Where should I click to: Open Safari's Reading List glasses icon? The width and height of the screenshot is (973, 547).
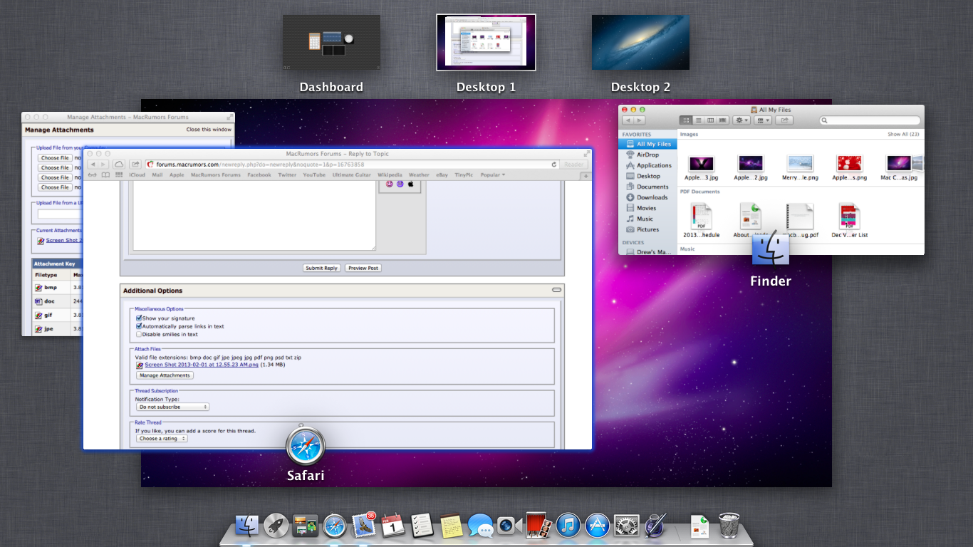(x=93, y=174)
